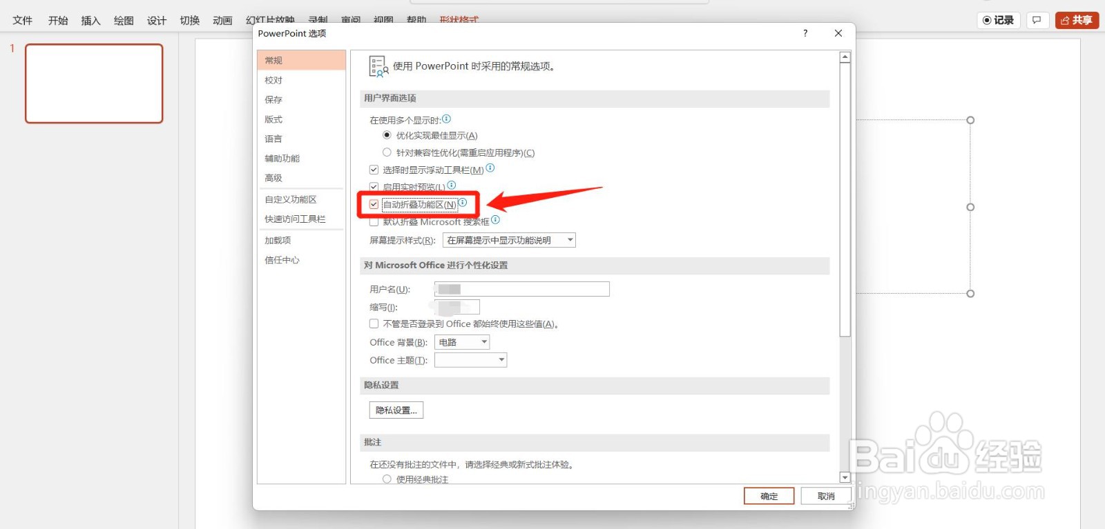The width and height of the screenshot is (1105, 529).
Task: Toggle 选择时显示浮动工具栏 checkbox
Action: (374, 170)
